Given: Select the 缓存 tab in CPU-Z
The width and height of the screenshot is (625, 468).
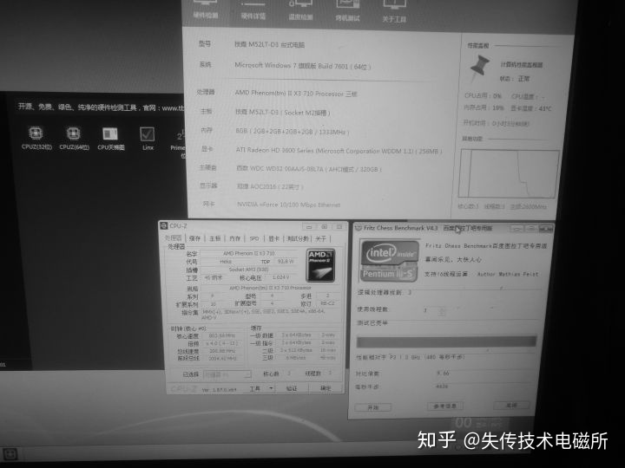Looking at the screenshot, I should click(x=195, y=238).
